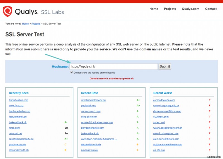Open comcast.net link

[16, 134]
